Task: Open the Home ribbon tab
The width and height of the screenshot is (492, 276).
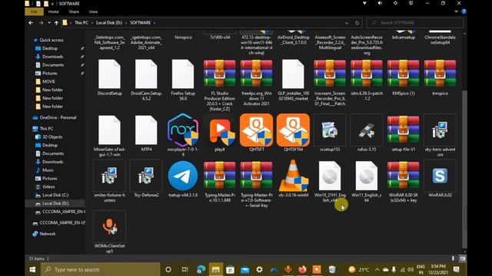Action: pyautogui.click(x=53, y=12)
